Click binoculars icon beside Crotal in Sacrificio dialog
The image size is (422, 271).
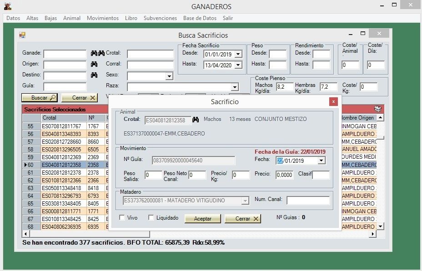pyautogui.click(x=196, y=120)
